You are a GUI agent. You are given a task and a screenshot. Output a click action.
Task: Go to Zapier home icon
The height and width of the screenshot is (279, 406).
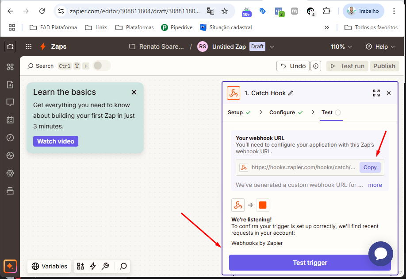coord(10,46)
